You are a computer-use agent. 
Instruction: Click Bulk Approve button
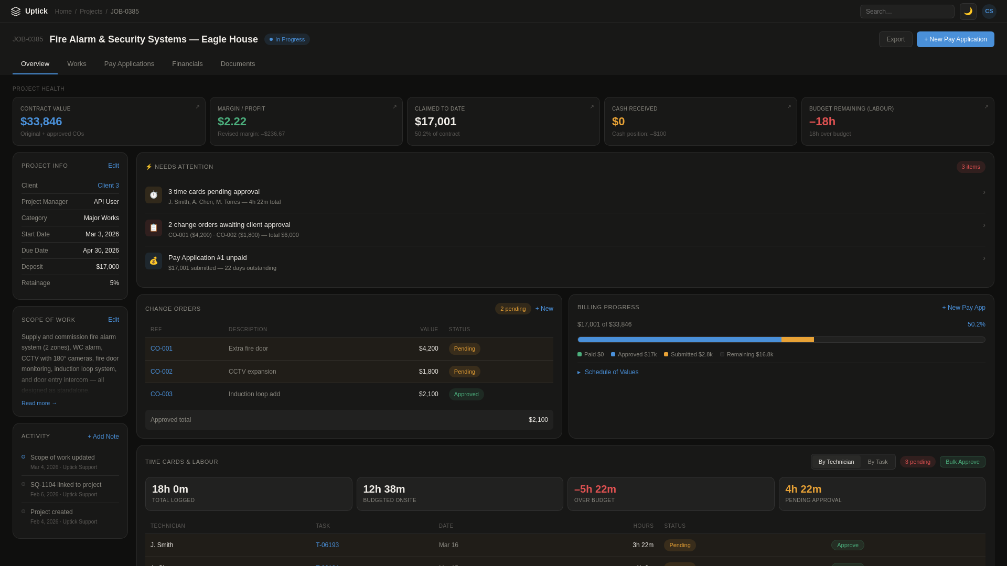pos(962,462)
